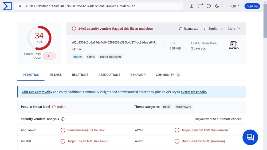This screenshot has height=150, width=267.
Task: Click the Reanalyze button
Action: coord(189,29)
